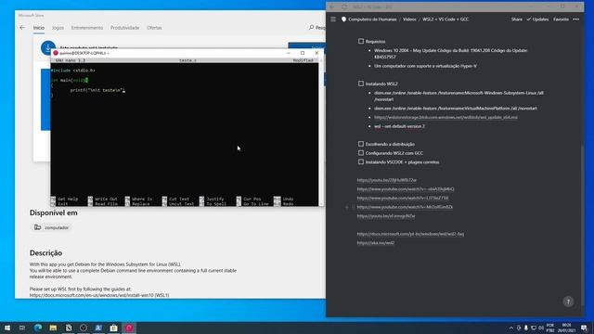Mark the Notion page as Favorite
The image size is (594, 334).
[561, 19]
